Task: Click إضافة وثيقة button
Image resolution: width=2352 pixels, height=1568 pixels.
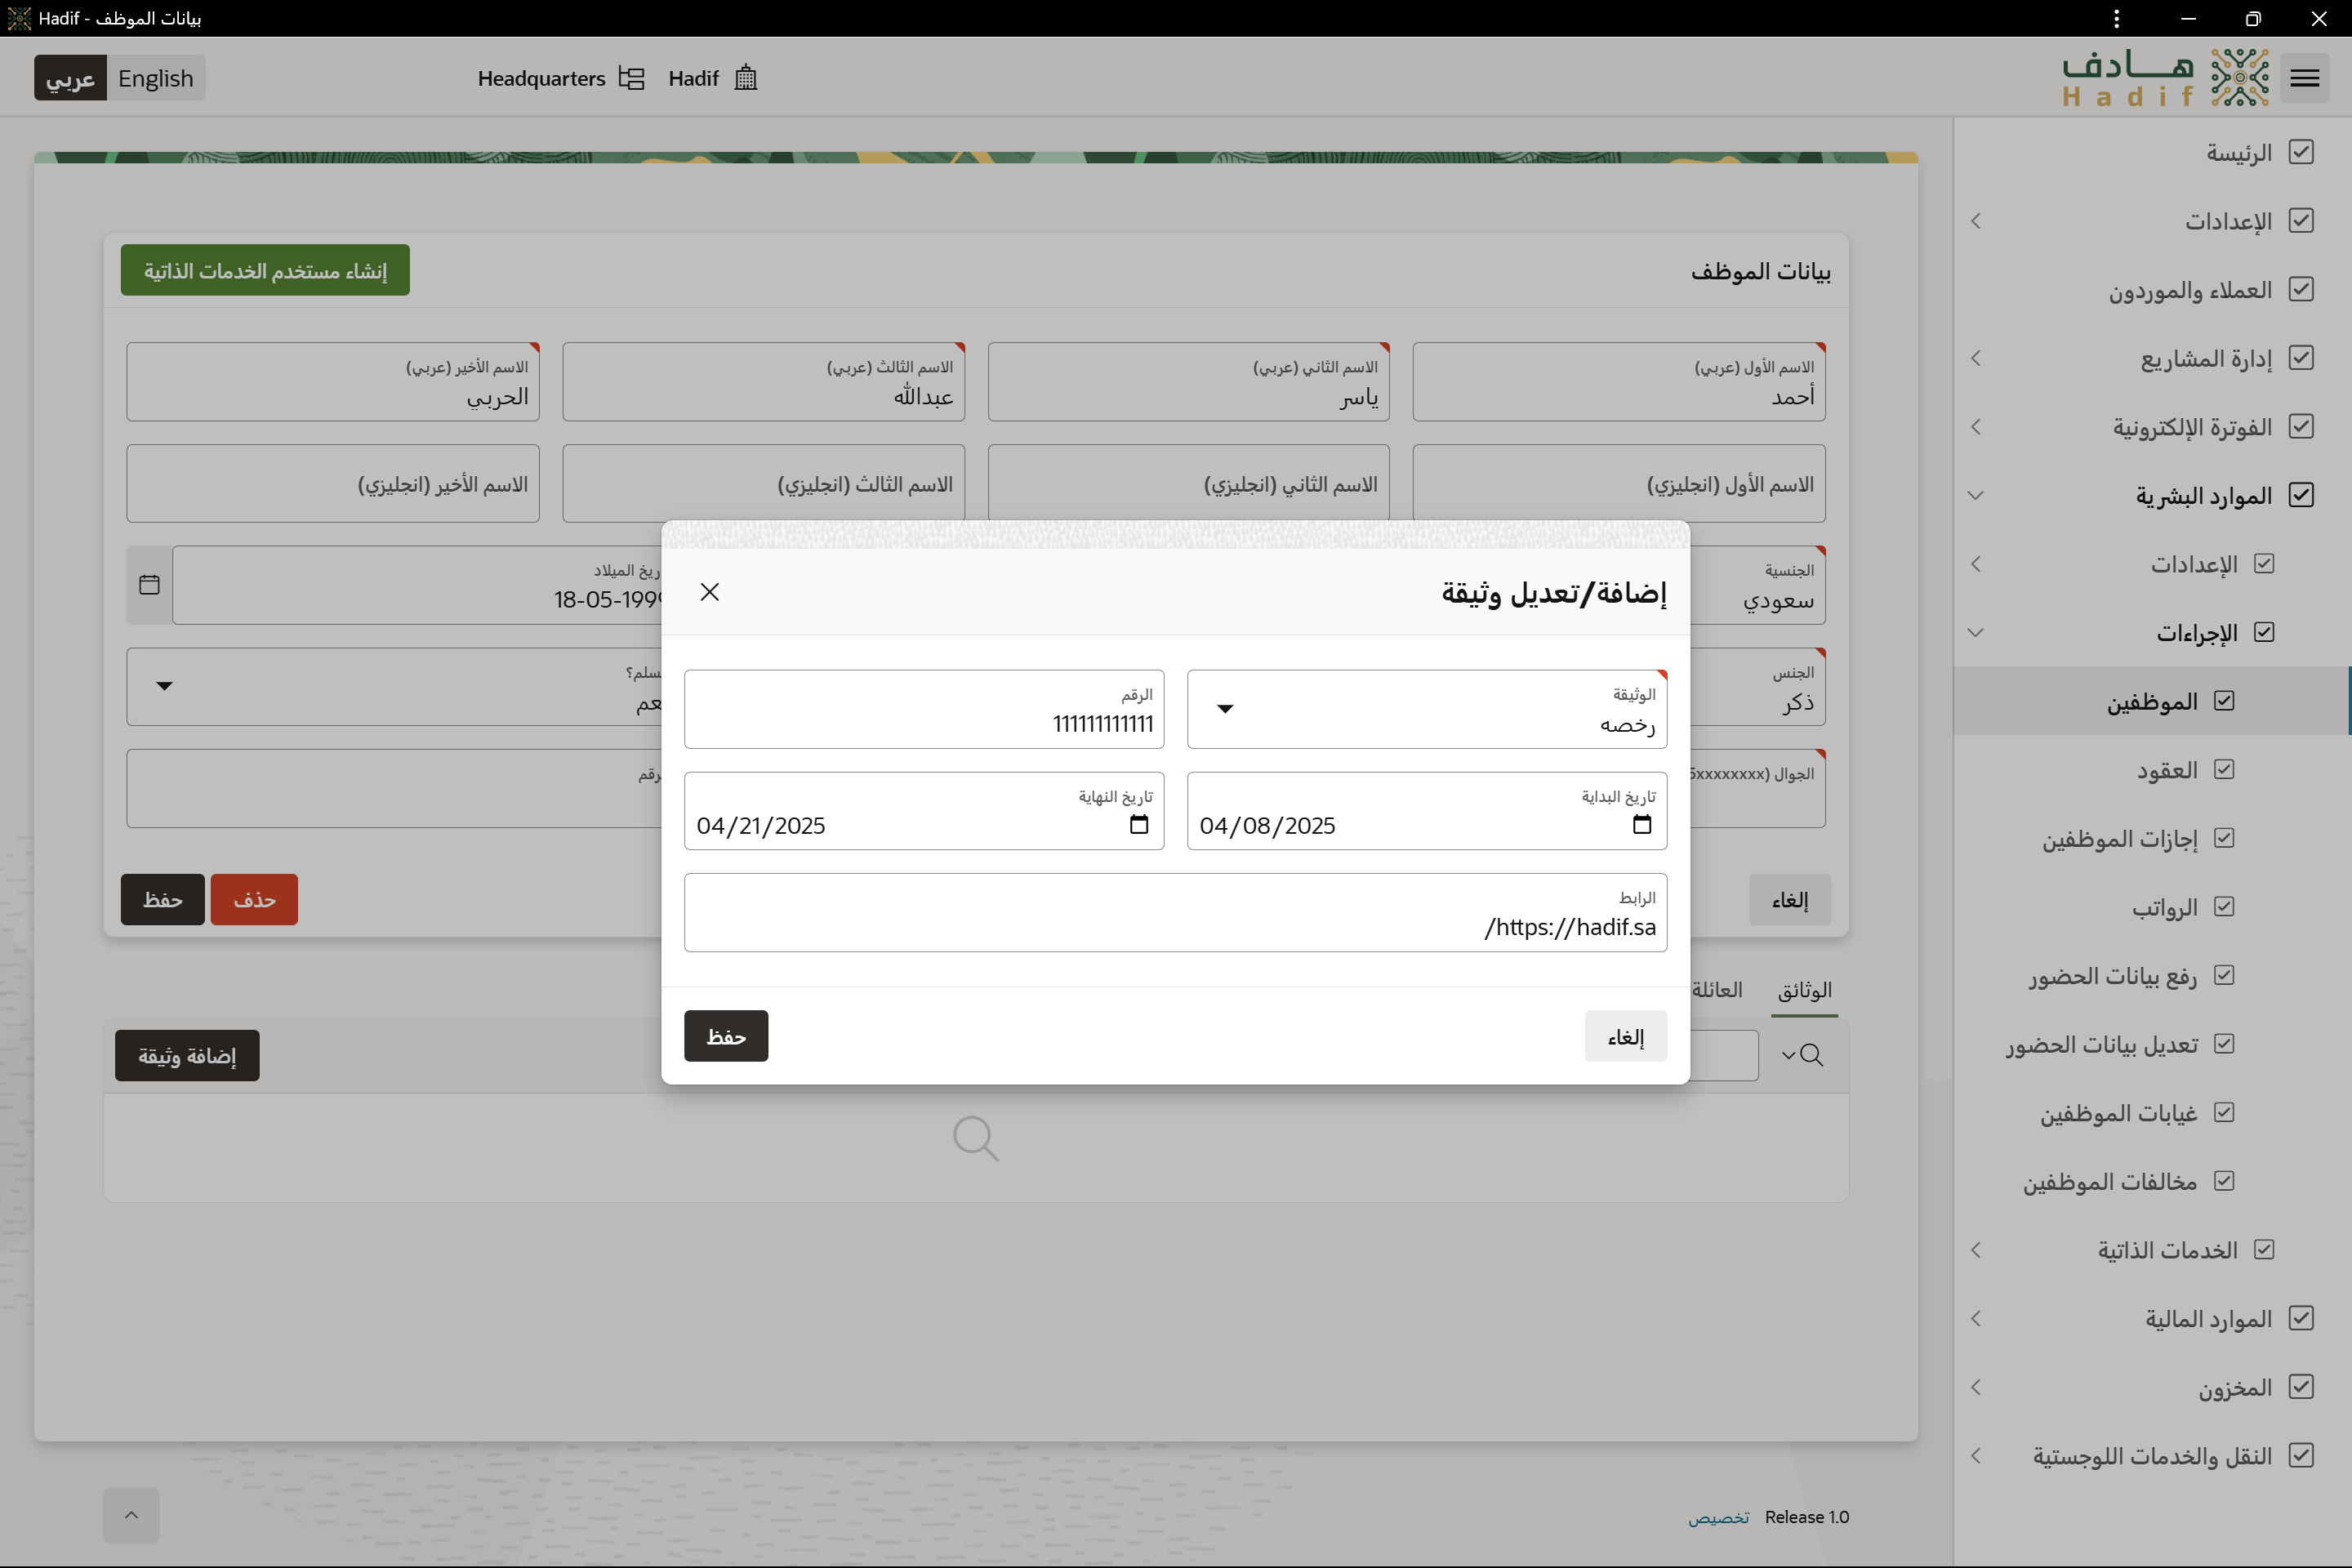Action: tap(187, 1055)
